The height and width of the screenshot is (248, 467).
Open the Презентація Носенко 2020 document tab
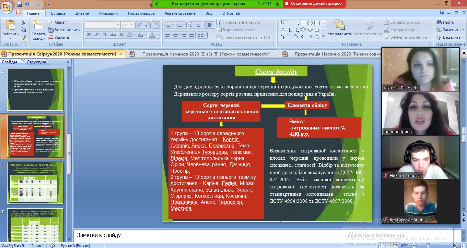coord(326,54)
